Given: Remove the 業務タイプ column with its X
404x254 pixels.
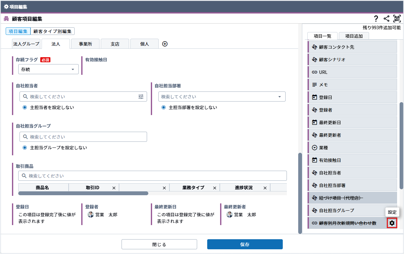Looking at the screenshot, I should 215,188.
